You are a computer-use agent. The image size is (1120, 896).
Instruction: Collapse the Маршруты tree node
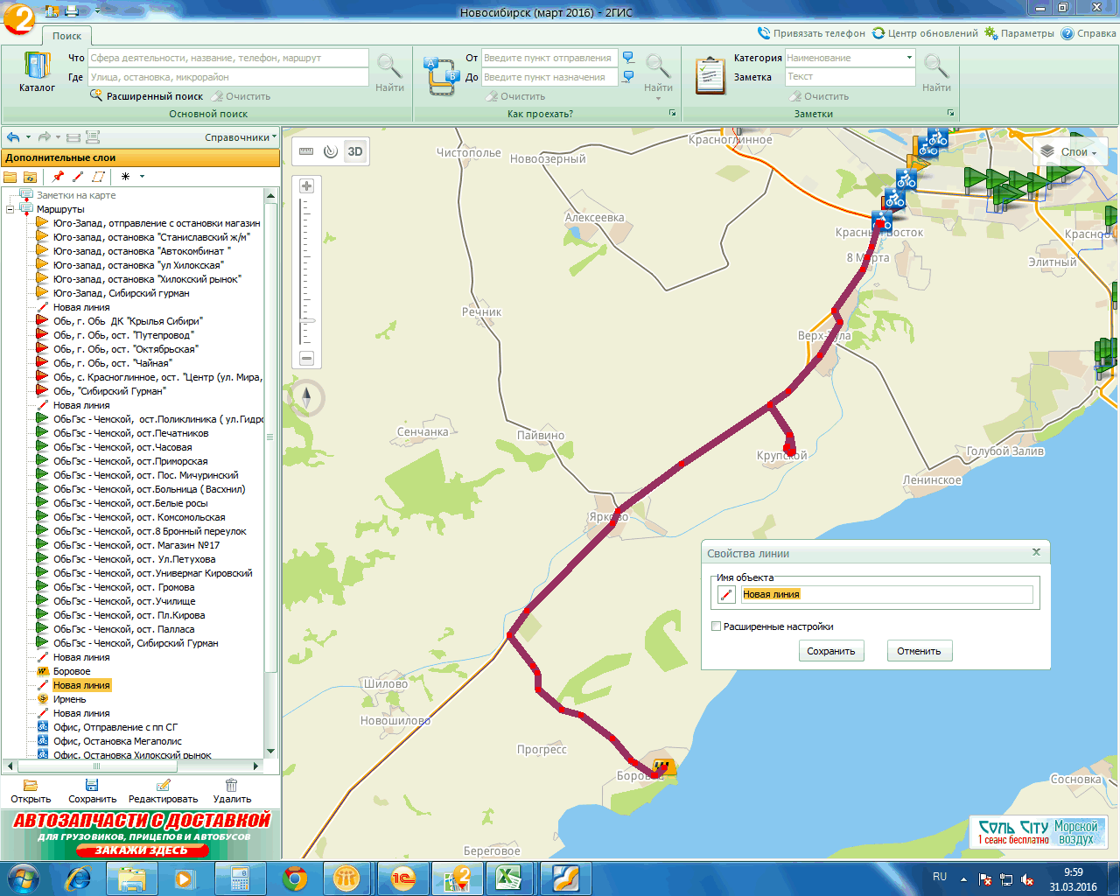[x=10, y=210]
